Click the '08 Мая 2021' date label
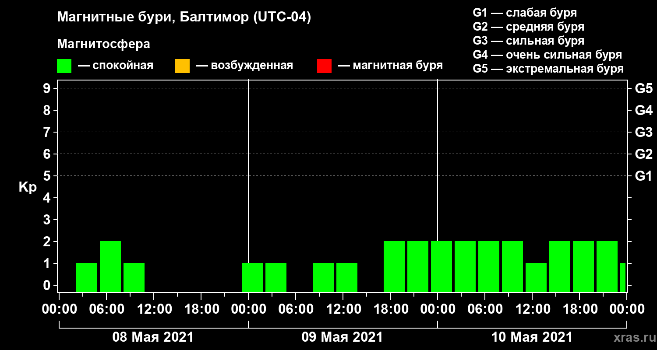657x350 pixels. coord(153,337)
